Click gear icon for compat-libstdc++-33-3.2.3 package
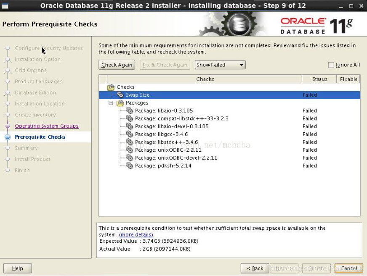367x276 pixels. 129,118
